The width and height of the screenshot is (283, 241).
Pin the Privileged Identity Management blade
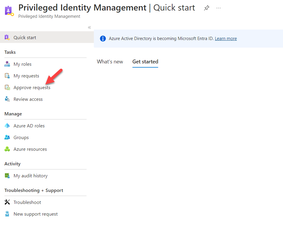206,8
